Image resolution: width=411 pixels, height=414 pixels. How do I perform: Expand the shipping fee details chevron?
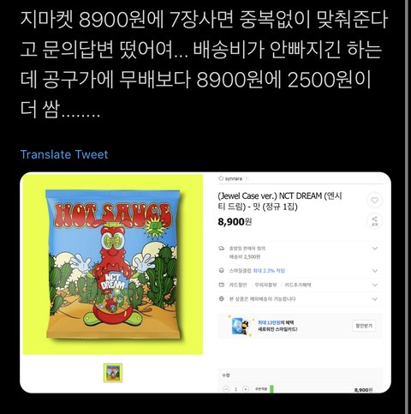point(375,249)
